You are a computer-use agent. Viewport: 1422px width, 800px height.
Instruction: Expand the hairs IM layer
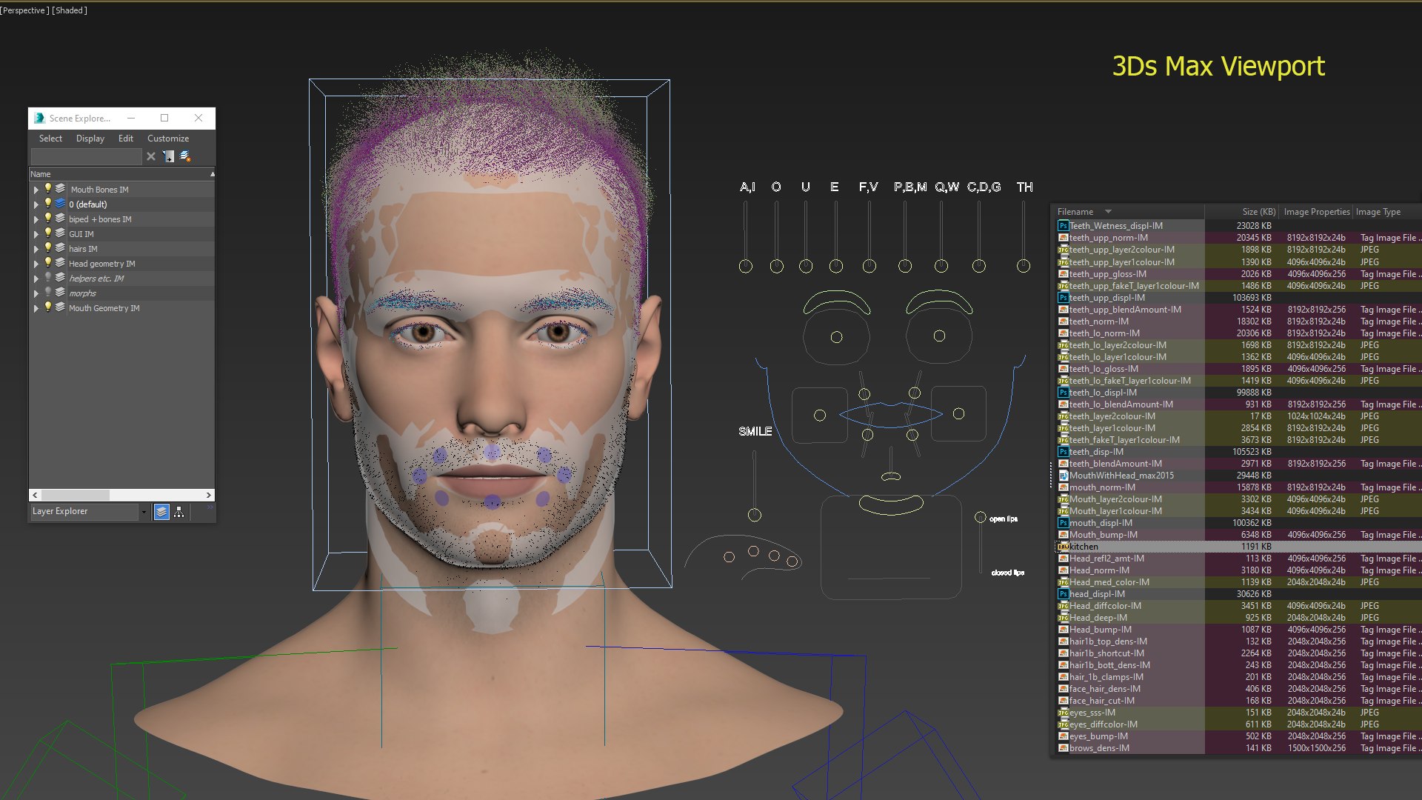pos(36,249)
